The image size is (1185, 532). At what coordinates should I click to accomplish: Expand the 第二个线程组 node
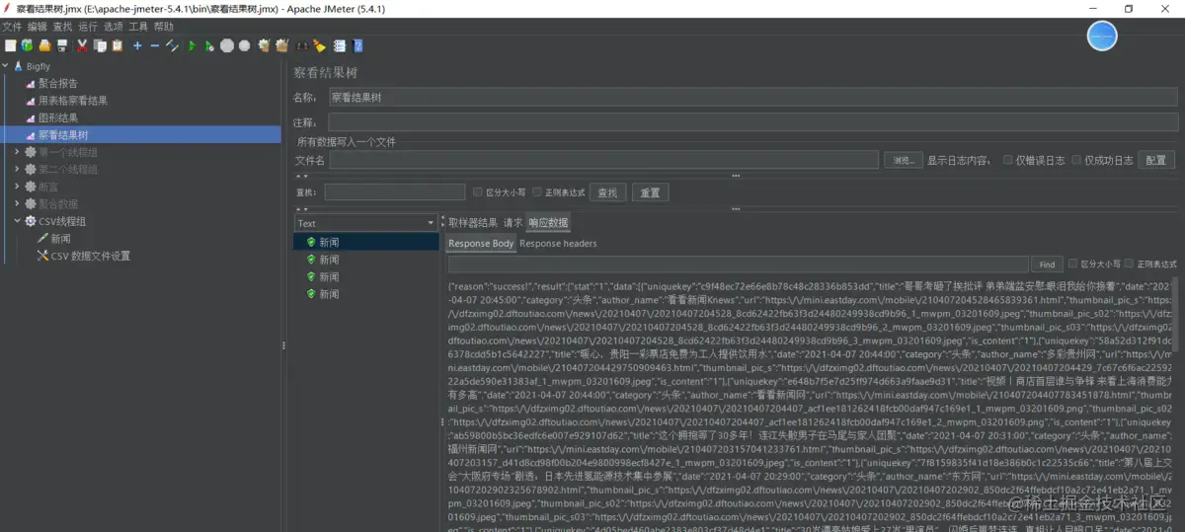[x=17, y=170]
